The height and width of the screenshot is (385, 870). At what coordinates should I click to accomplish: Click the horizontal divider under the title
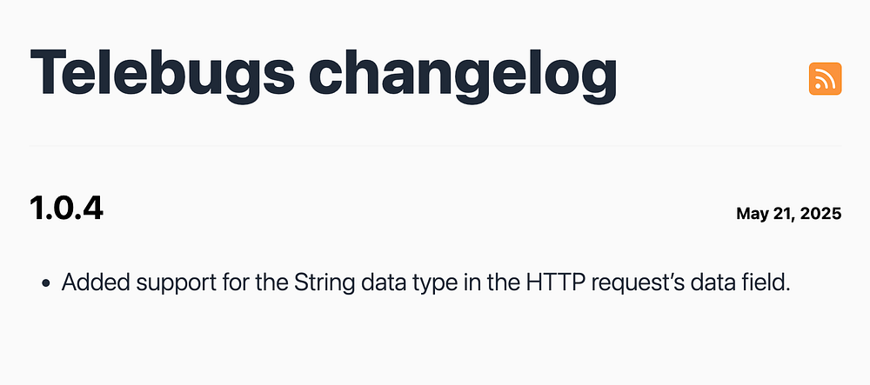click(435, 146)
